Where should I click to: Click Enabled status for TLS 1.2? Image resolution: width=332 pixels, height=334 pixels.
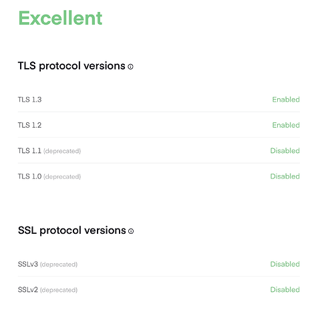286,125
